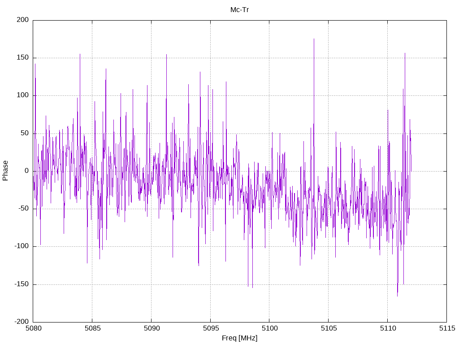Click the tallest phase peak near 5104 MHz
This screenshot has width=459, height=344.
[x=314, y=39]
